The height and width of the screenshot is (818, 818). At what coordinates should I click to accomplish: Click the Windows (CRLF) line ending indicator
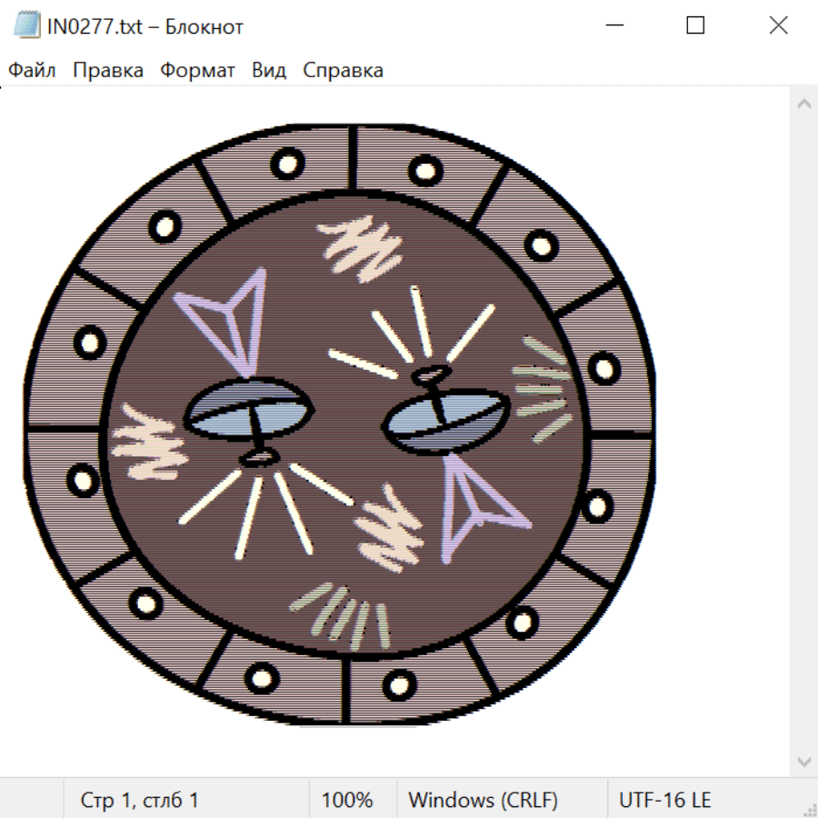483,801
